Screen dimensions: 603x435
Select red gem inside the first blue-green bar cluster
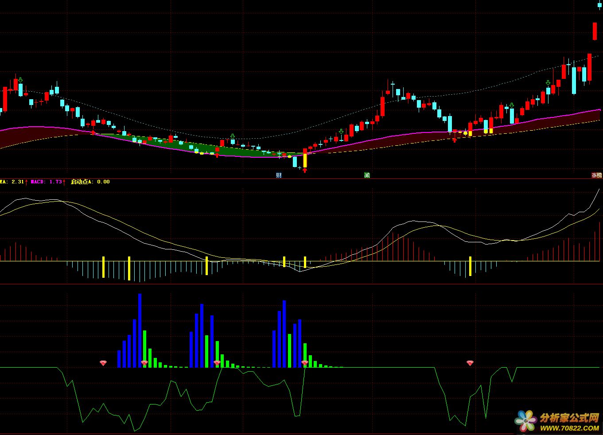(x=144, y=363)
